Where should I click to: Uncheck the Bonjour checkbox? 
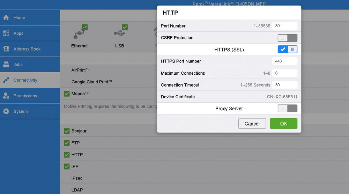(67, 131)
